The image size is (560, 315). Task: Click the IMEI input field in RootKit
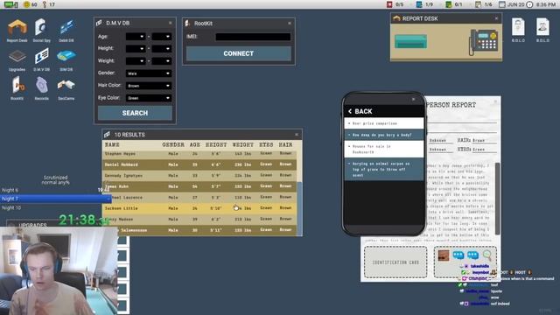coord(253,37)
